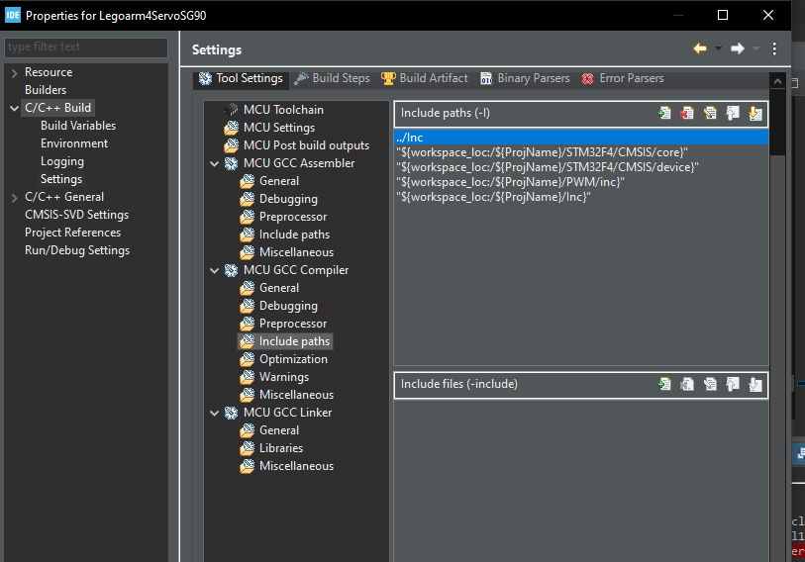Go back with yellow left arrow
805x562 pixels.
[700, 48]
